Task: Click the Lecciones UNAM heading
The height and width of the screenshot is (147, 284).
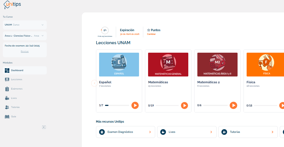Action: pos(113,43)
